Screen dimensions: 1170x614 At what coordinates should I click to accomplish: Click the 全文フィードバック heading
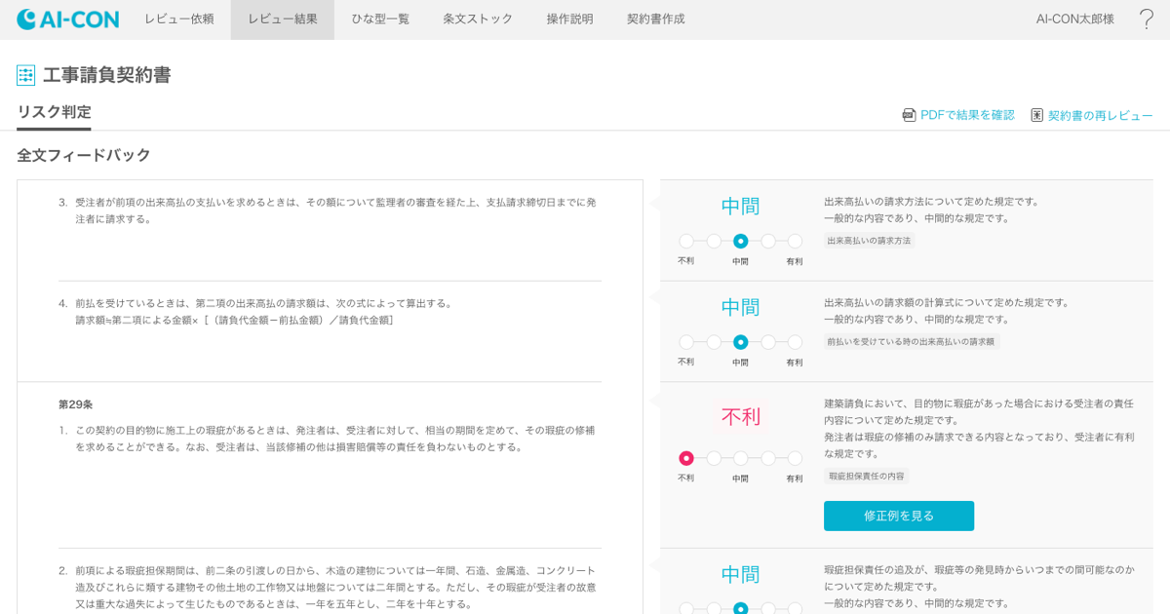tap(84, 155)
